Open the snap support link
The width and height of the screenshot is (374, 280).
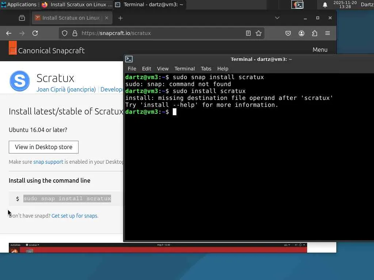48,162
